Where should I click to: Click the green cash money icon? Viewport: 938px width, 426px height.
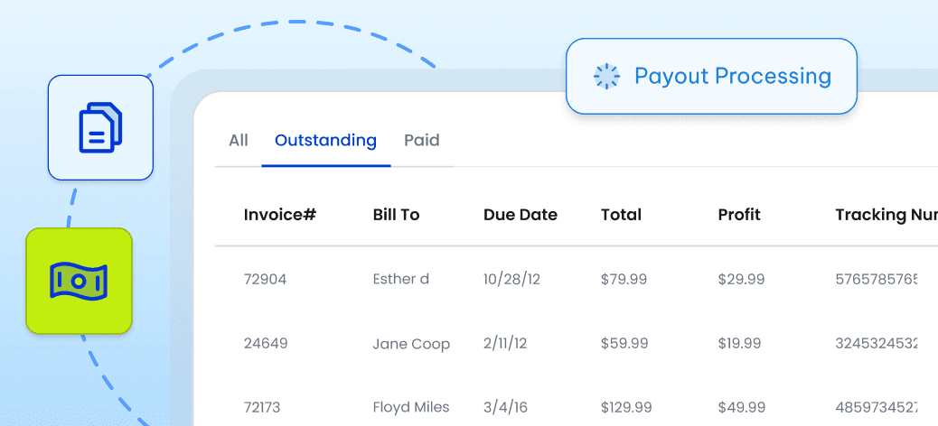pos(79,281)
